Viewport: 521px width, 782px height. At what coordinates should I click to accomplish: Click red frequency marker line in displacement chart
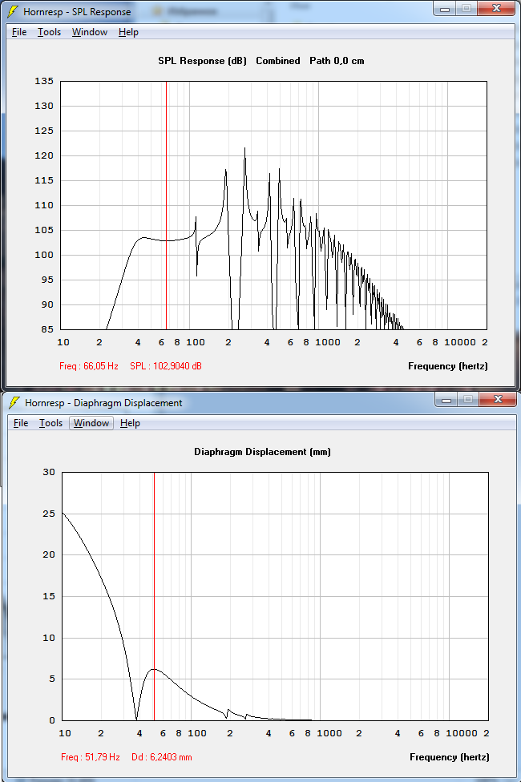coord(154,596)
